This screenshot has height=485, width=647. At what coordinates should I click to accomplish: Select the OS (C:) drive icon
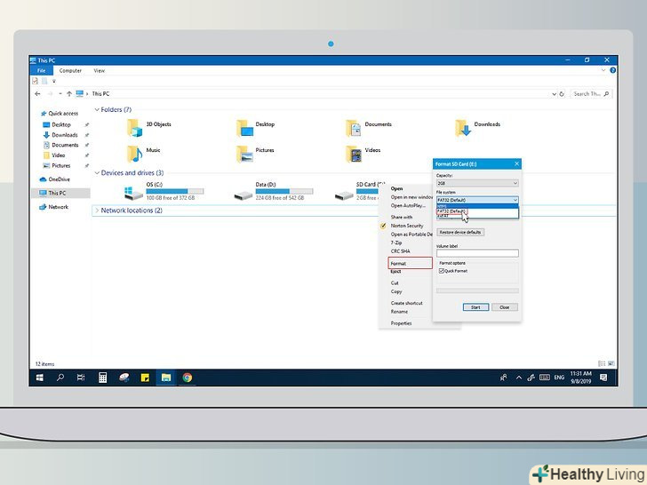[135, 192]
